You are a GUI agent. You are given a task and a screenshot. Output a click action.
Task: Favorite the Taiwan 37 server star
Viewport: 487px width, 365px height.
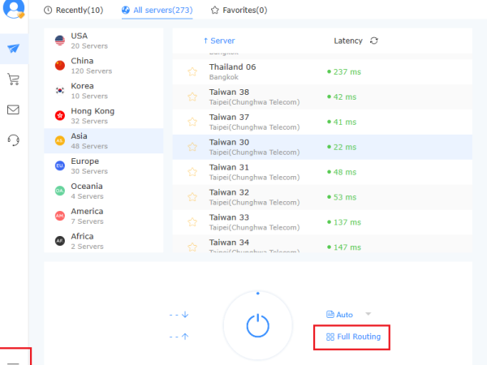(x=192, y=122)
